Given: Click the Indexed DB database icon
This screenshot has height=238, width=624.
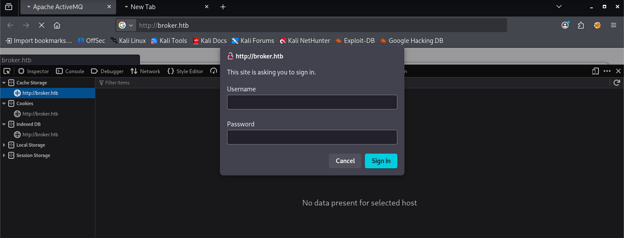Looking at the screenshot, I should [11, 124].
